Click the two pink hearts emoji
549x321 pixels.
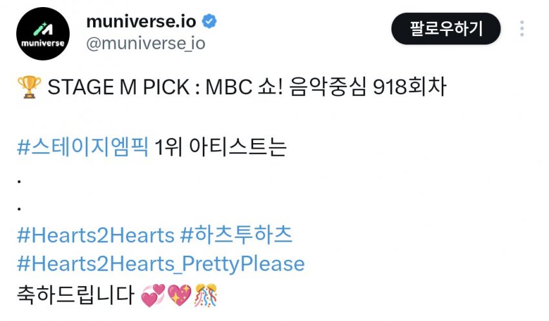(152, 295)
